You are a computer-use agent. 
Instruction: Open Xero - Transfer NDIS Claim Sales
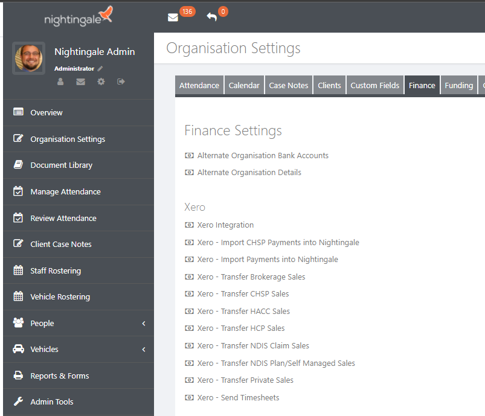253,345
